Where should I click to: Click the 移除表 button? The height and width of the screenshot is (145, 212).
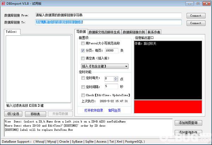[35, 114]
